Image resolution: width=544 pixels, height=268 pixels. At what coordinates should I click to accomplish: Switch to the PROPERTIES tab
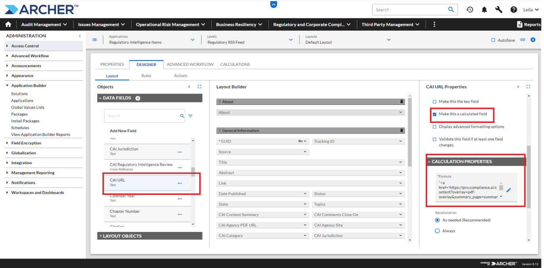pos(112,64)
